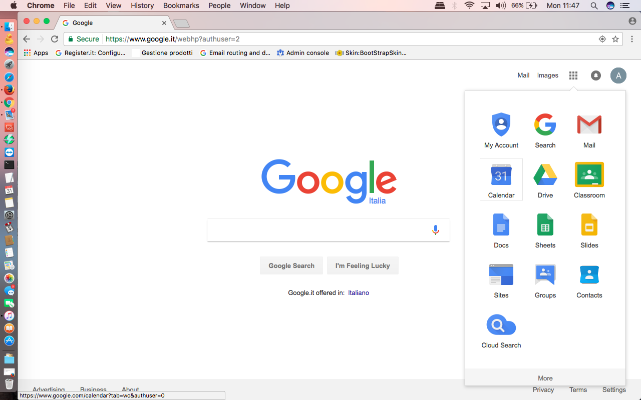
Task: Reload the current page
Action: point(55,39)
